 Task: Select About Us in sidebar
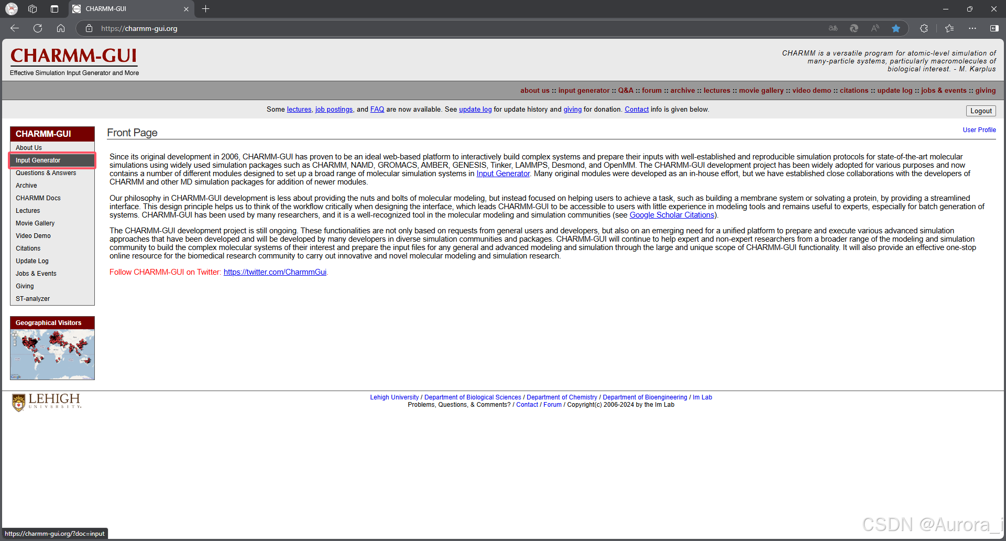coord(52,148)
